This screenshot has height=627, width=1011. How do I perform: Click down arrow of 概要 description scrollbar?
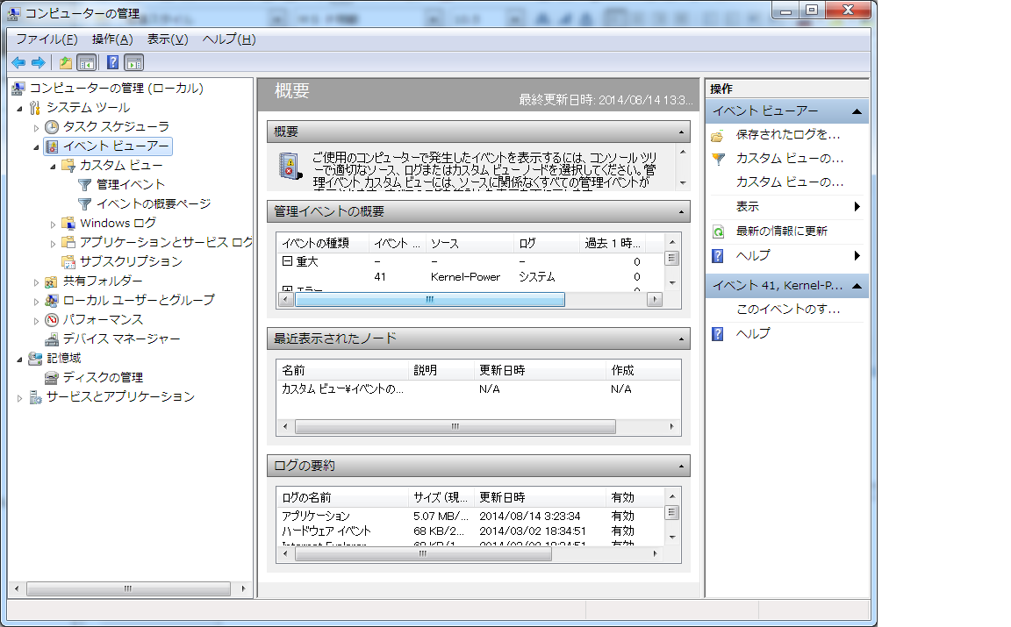tap(683, 183)
